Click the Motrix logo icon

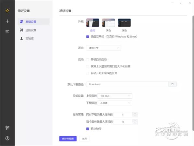point(7,10)
